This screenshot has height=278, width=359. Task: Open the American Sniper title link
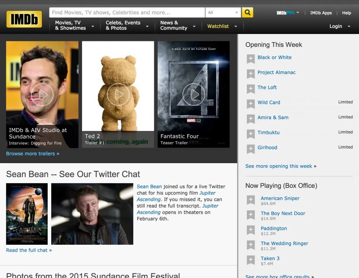coord(280,198)
